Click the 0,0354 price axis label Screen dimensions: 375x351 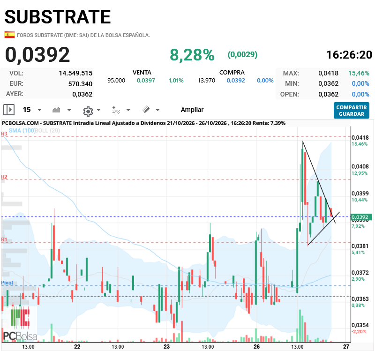pyautogui.click(x=360, y=325)
